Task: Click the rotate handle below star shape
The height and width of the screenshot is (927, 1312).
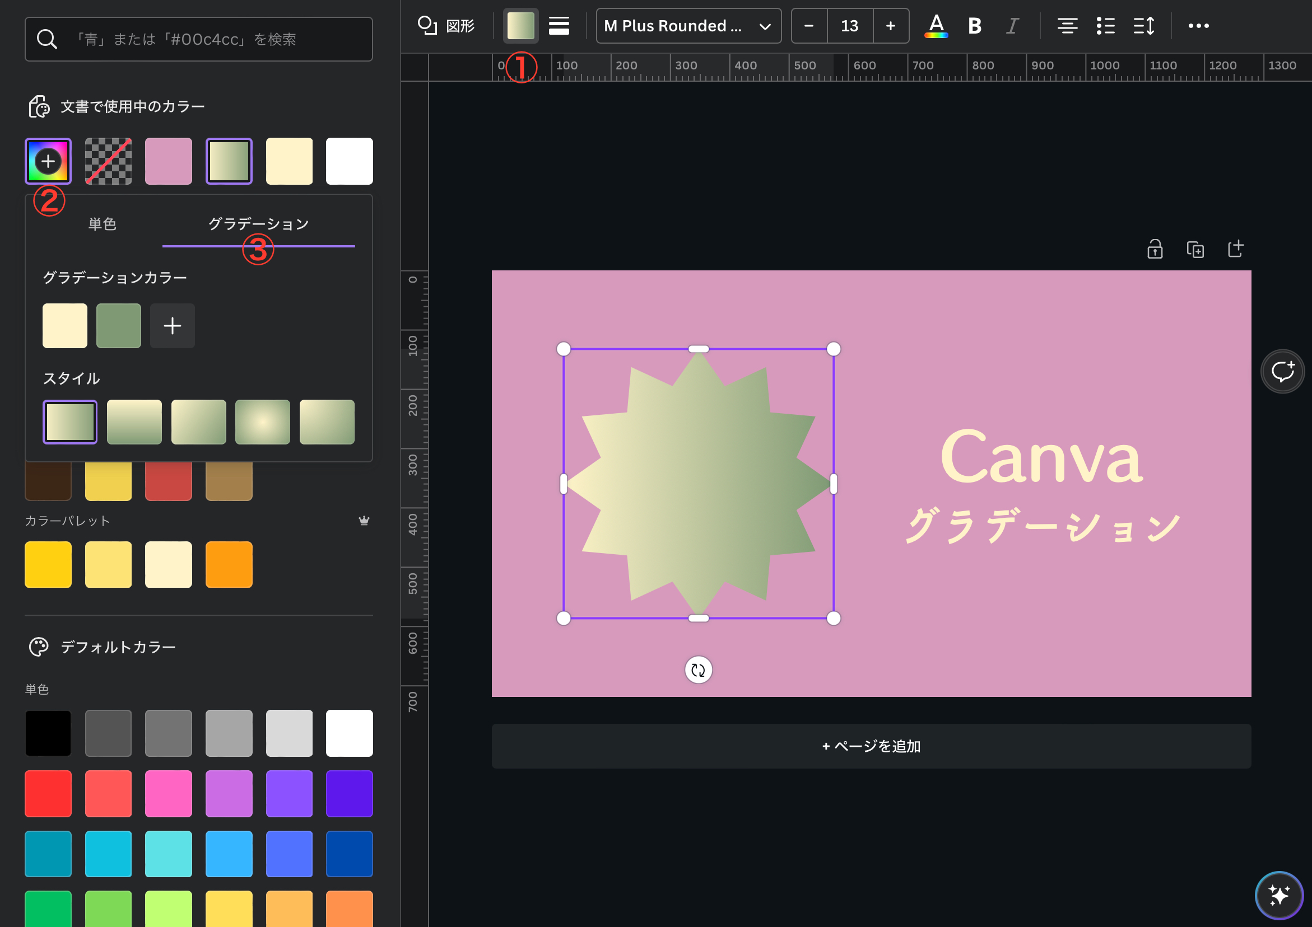Action: (x=697, y=669)
